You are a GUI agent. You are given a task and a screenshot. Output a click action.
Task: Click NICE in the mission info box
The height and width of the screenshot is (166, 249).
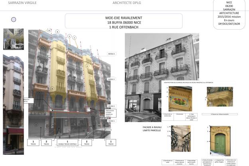pos(229,2)
